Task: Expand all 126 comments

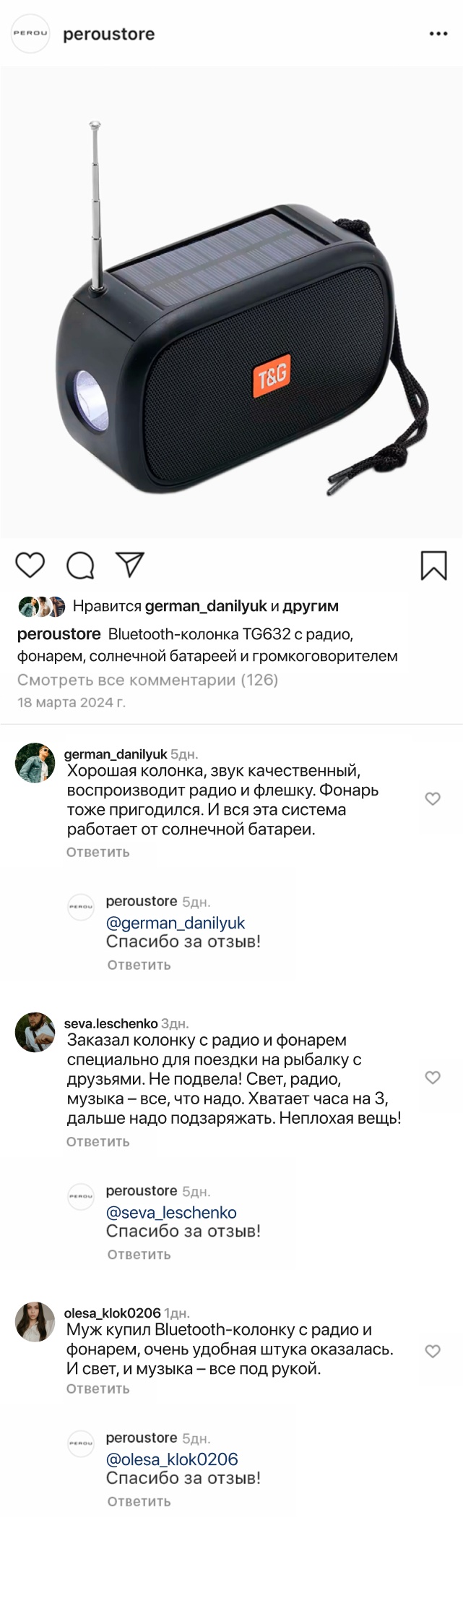Action: click(147, 680)
